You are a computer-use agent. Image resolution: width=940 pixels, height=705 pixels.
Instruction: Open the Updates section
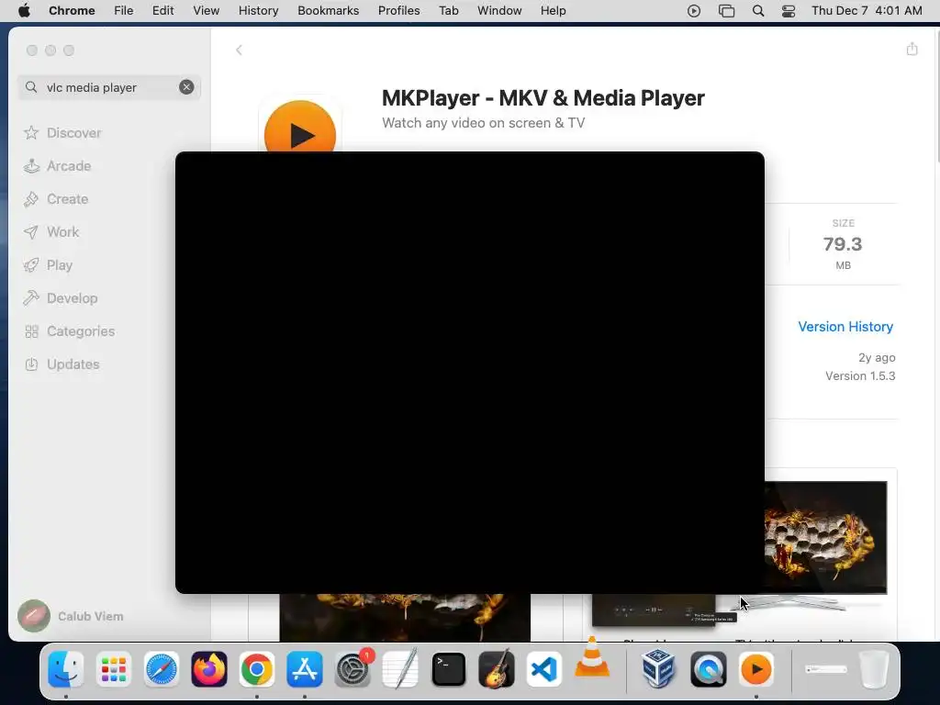pos(62,364)
